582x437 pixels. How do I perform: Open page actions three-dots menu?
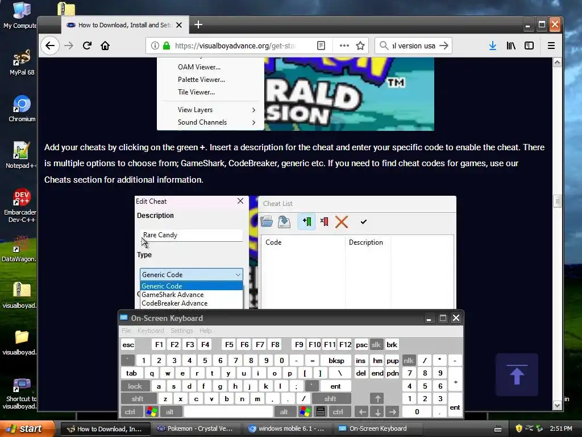click(x=344, y=46)
